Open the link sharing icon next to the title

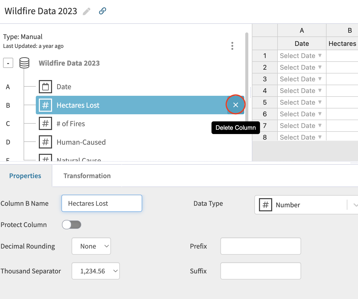(x=102, y=11)
